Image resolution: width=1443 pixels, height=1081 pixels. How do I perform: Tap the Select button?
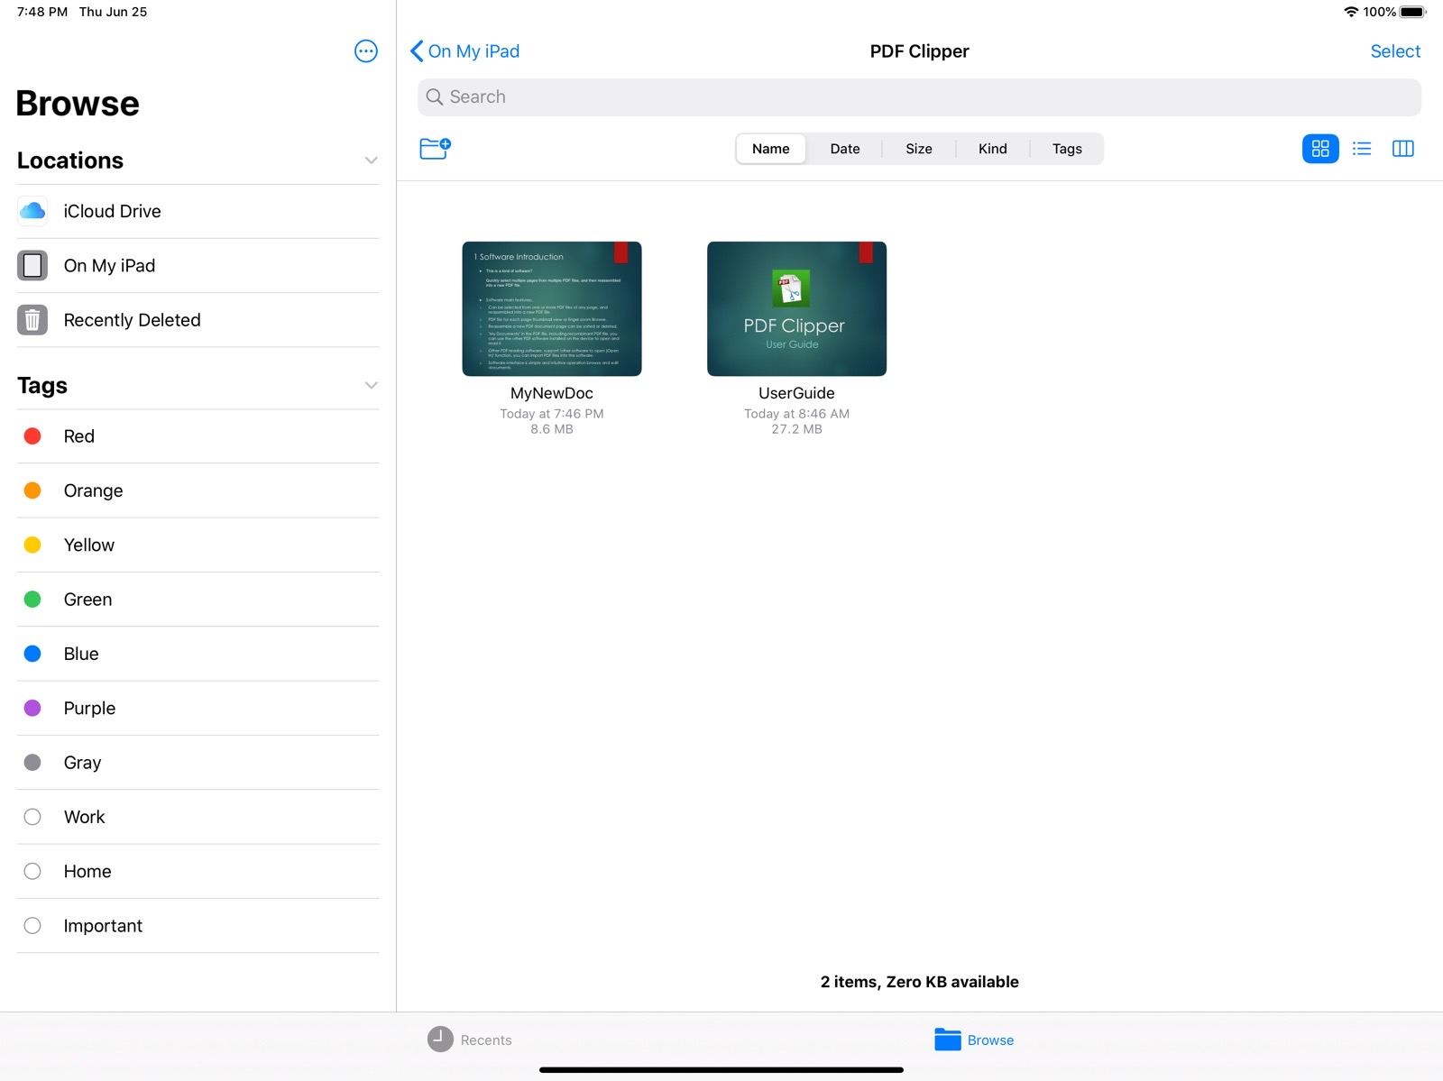click(1394, 51)
